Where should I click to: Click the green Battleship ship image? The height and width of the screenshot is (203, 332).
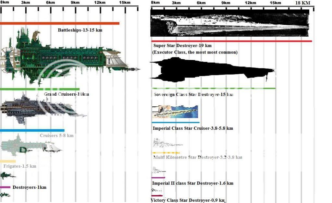pos(70,56)
